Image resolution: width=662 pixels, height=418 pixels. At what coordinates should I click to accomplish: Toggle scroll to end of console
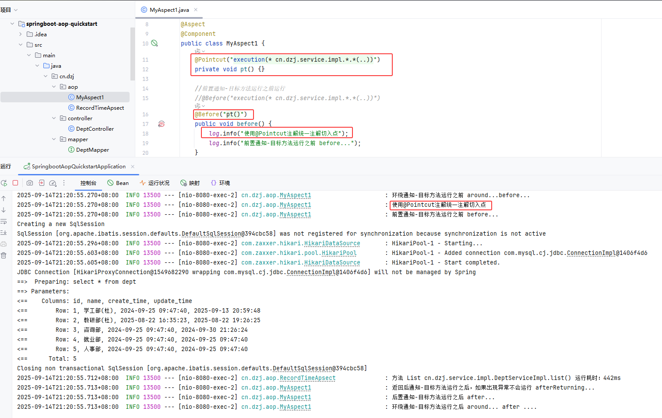(x=4, y=233)
